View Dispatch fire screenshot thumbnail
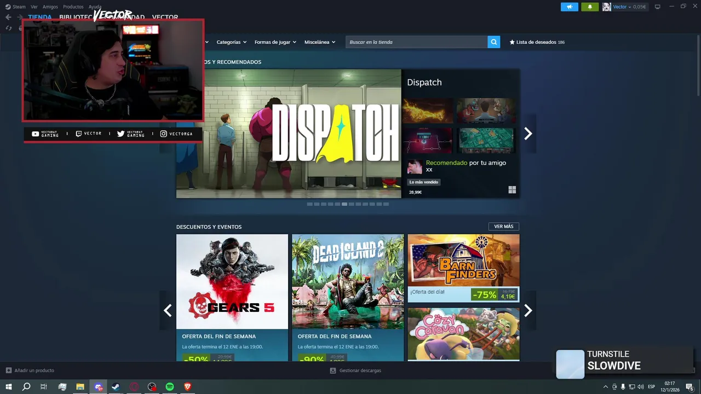 428,111
